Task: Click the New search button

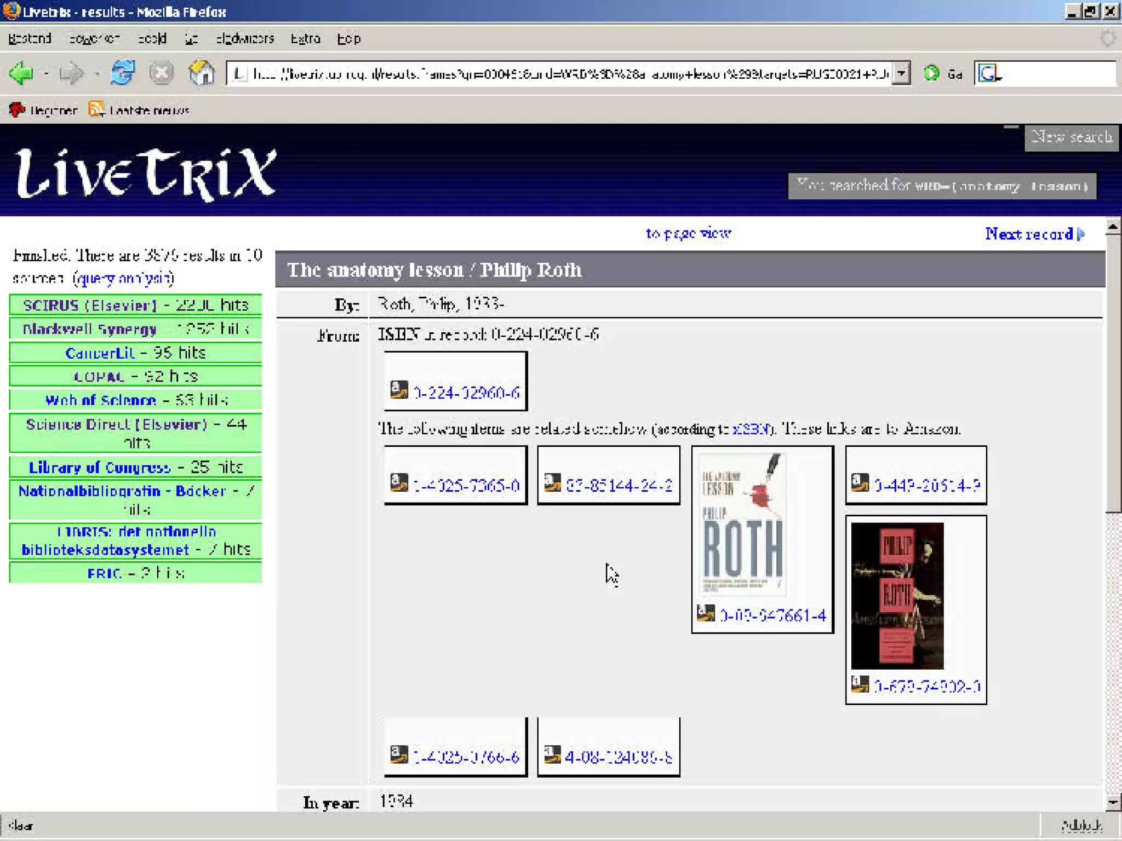Action: coord(1071,137)
